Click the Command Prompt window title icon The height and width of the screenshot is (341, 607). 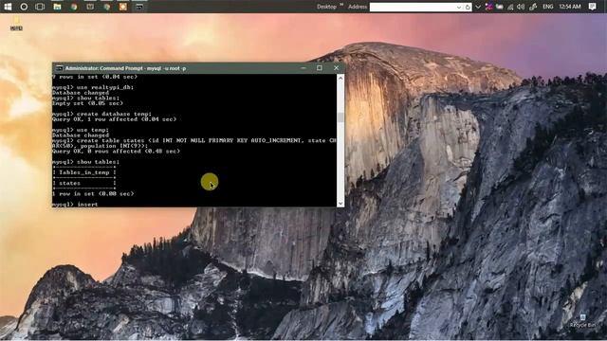coord(59,68)
